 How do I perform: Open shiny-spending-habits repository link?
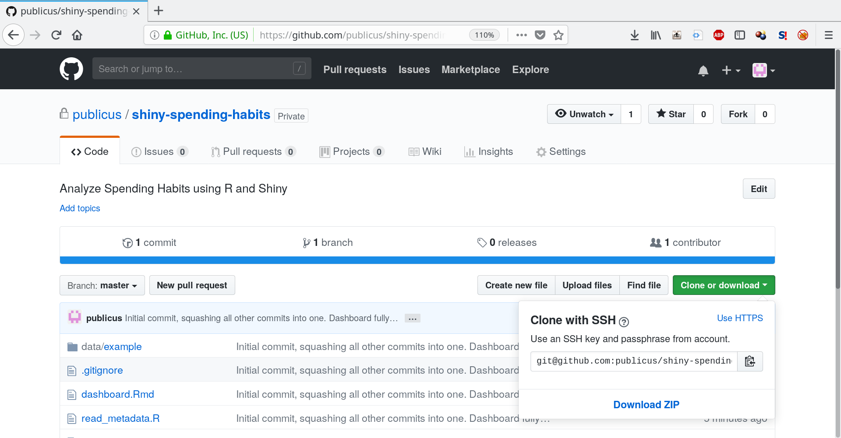tap(201, 114)
